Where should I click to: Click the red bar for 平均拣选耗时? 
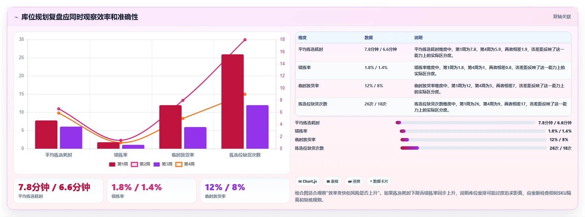click(x=46, y=135)
